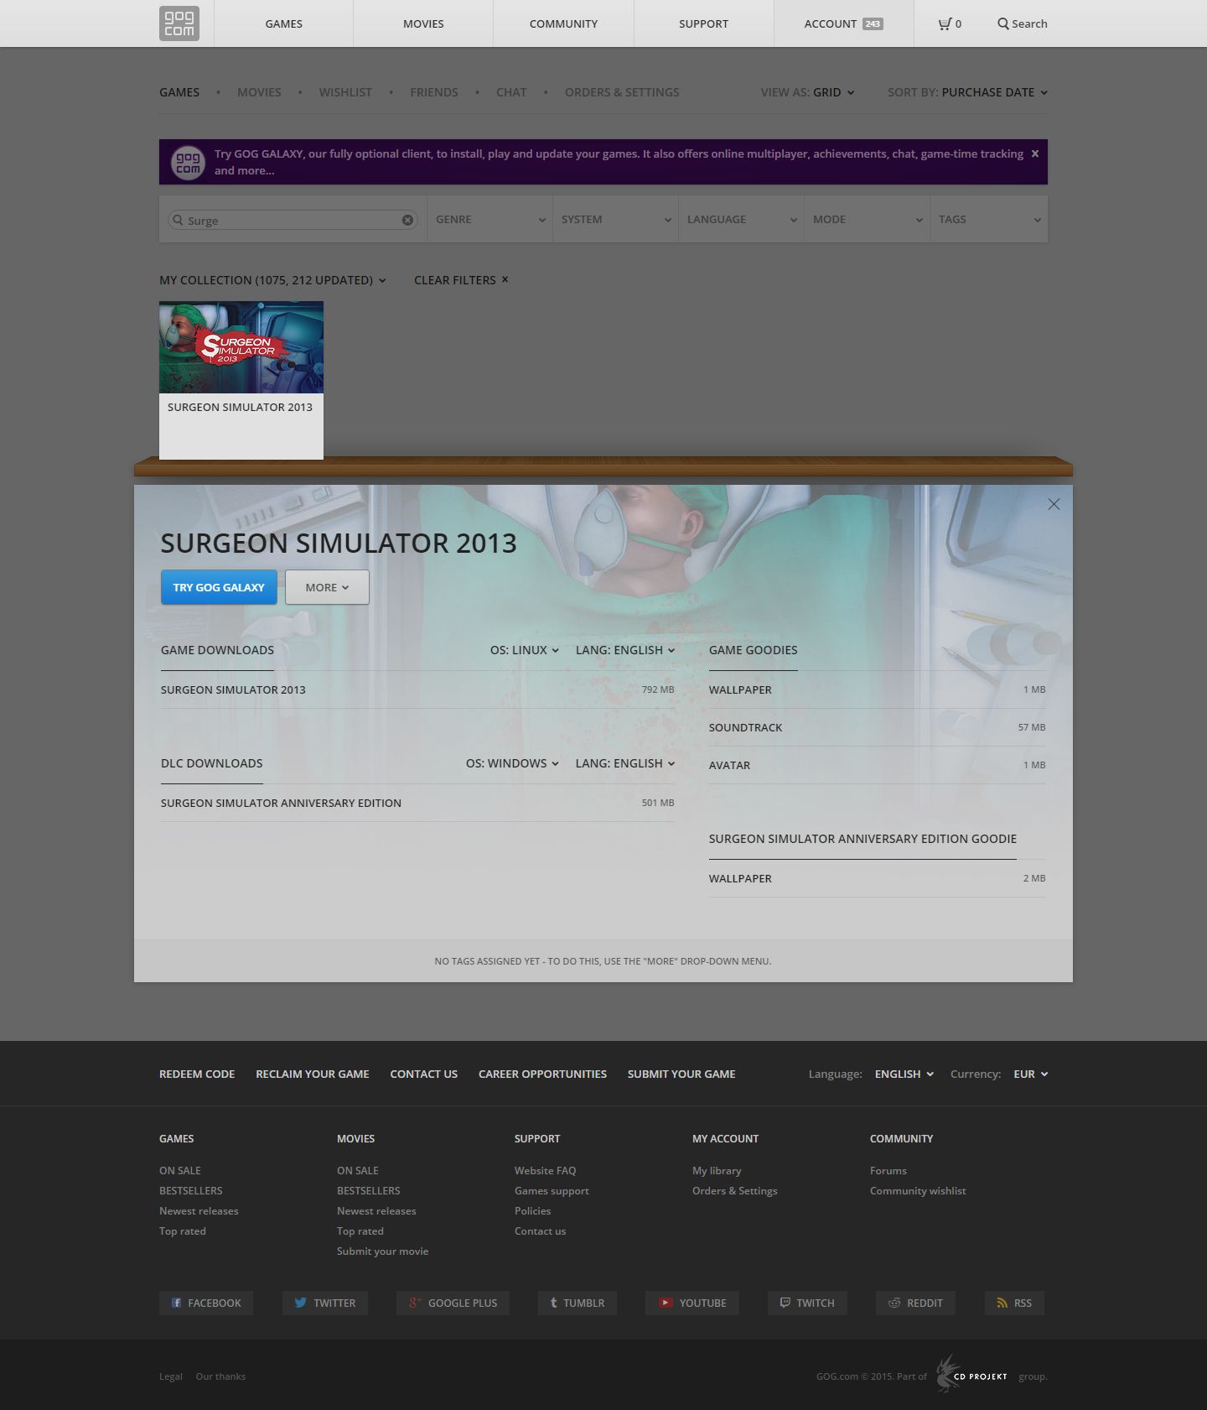Open Website FAQ footer link

coord(546,1170)
